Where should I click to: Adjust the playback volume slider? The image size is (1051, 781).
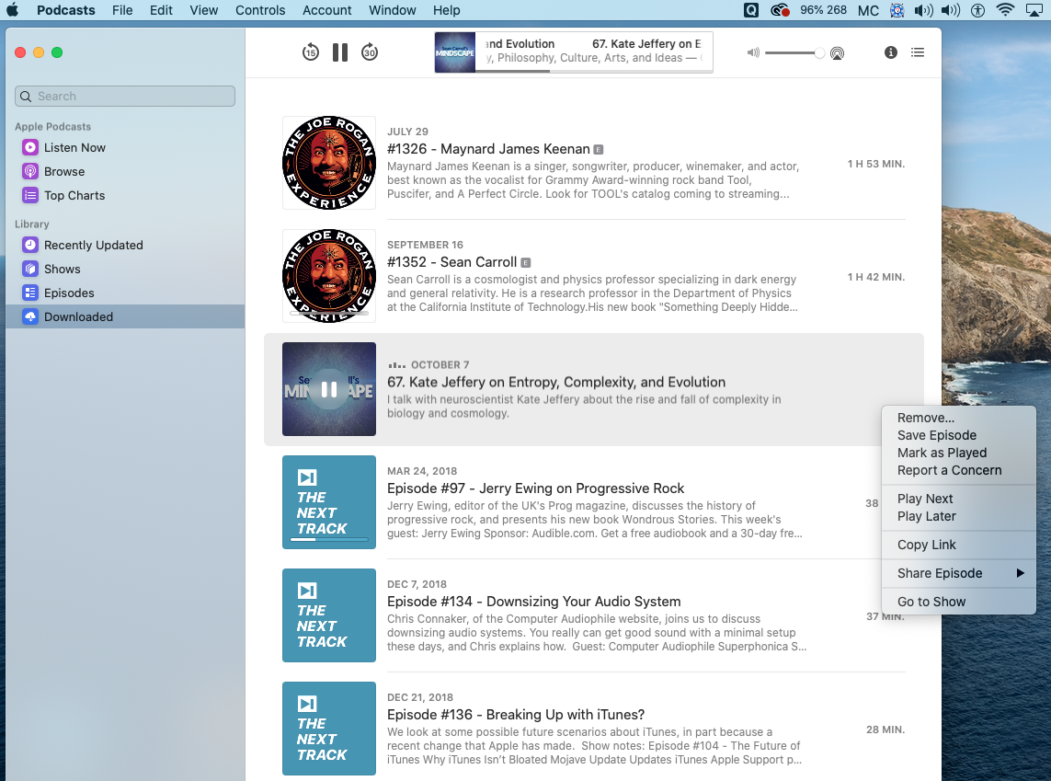pos(795,52)
